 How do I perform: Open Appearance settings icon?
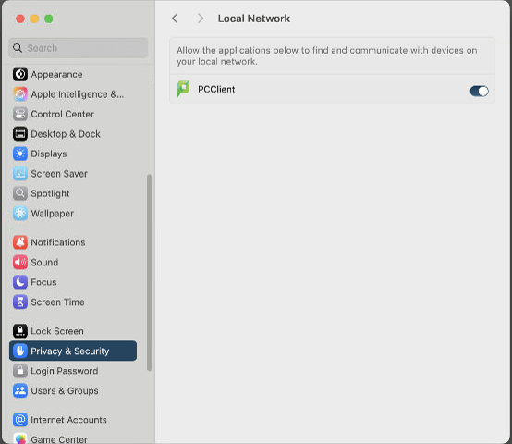(20, 74)
